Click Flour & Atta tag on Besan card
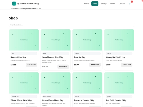Image resolution: width=143 pixels, height=107 pixels. coord(56,96)
